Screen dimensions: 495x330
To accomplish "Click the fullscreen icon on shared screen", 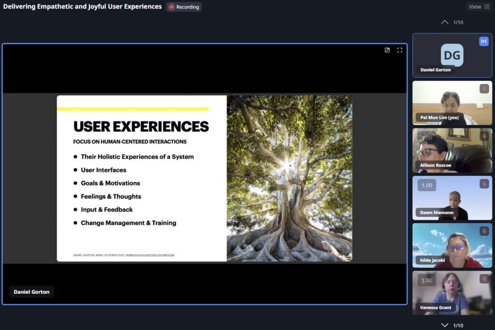I will click(x=400, y=50).
